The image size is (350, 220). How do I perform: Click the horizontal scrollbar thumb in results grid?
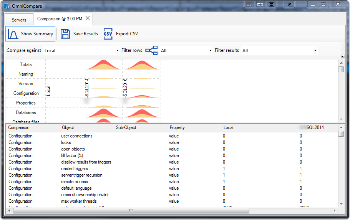[131, 210]
